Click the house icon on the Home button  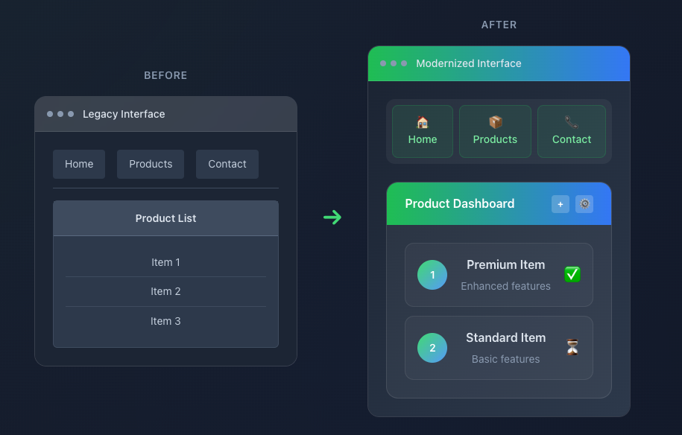(422, 121)
